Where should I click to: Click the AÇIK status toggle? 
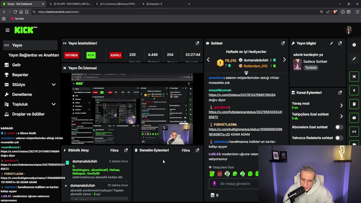[x=91, y=55]
